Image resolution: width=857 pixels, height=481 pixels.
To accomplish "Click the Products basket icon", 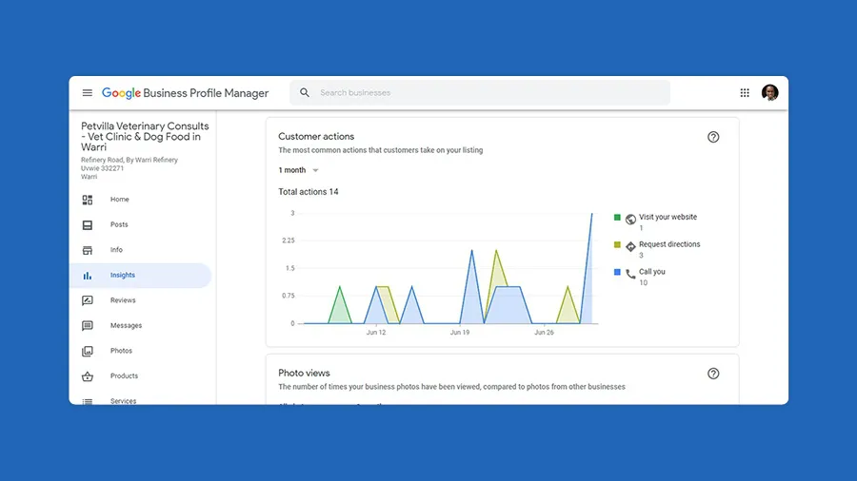I will [88, 376].
